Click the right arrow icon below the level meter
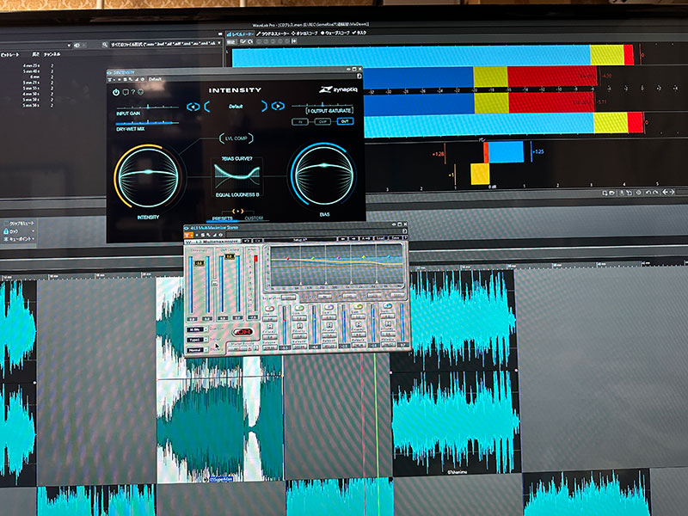 click(x=672, y=192)
